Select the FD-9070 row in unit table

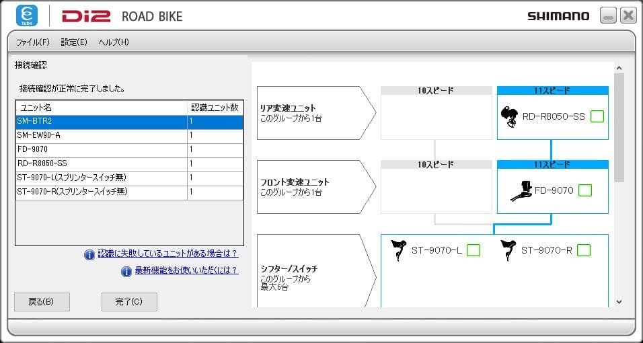tap(130, 150)
